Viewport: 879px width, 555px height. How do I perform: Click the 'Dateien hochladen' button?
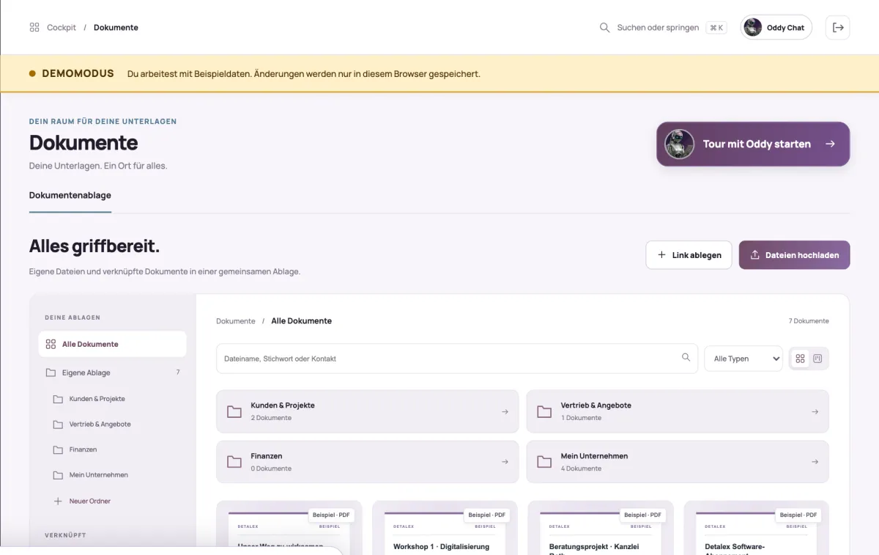(x=794, y=255)
